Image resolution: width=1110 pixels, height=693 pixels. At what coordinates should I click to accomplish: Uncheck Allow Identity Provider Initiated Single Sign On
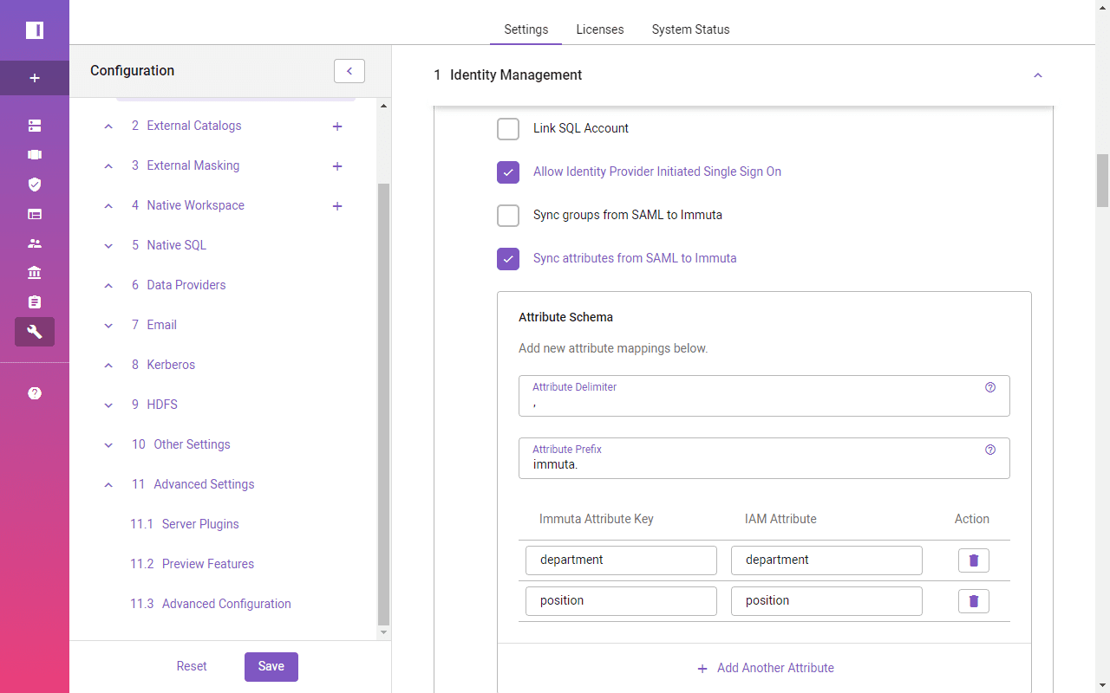click(x=508, y=172)
